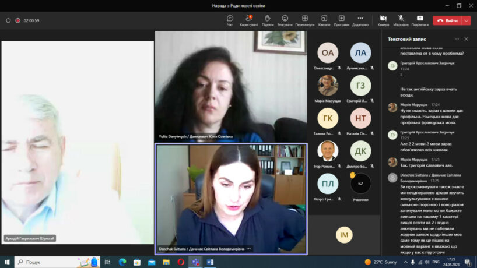
Task: Click the Windows search box Пошук
Action: (50, 262)
